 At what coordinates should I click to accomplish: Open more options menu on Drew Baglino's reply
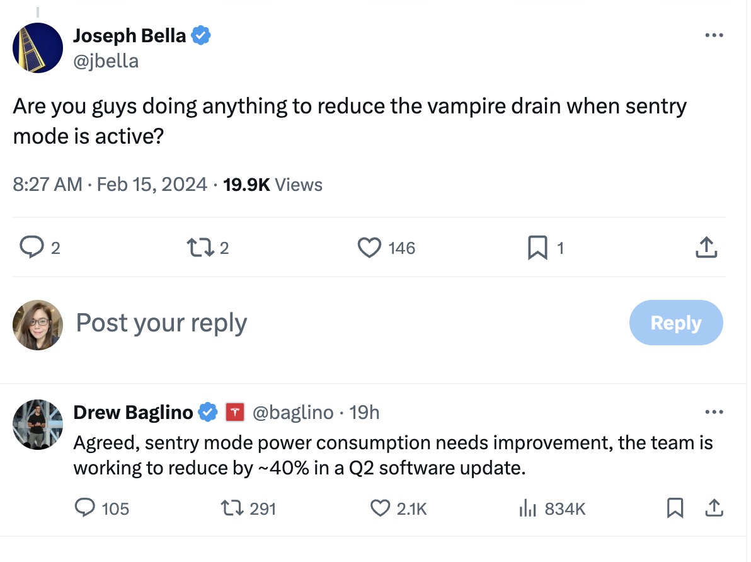click(x=714, y=412)
